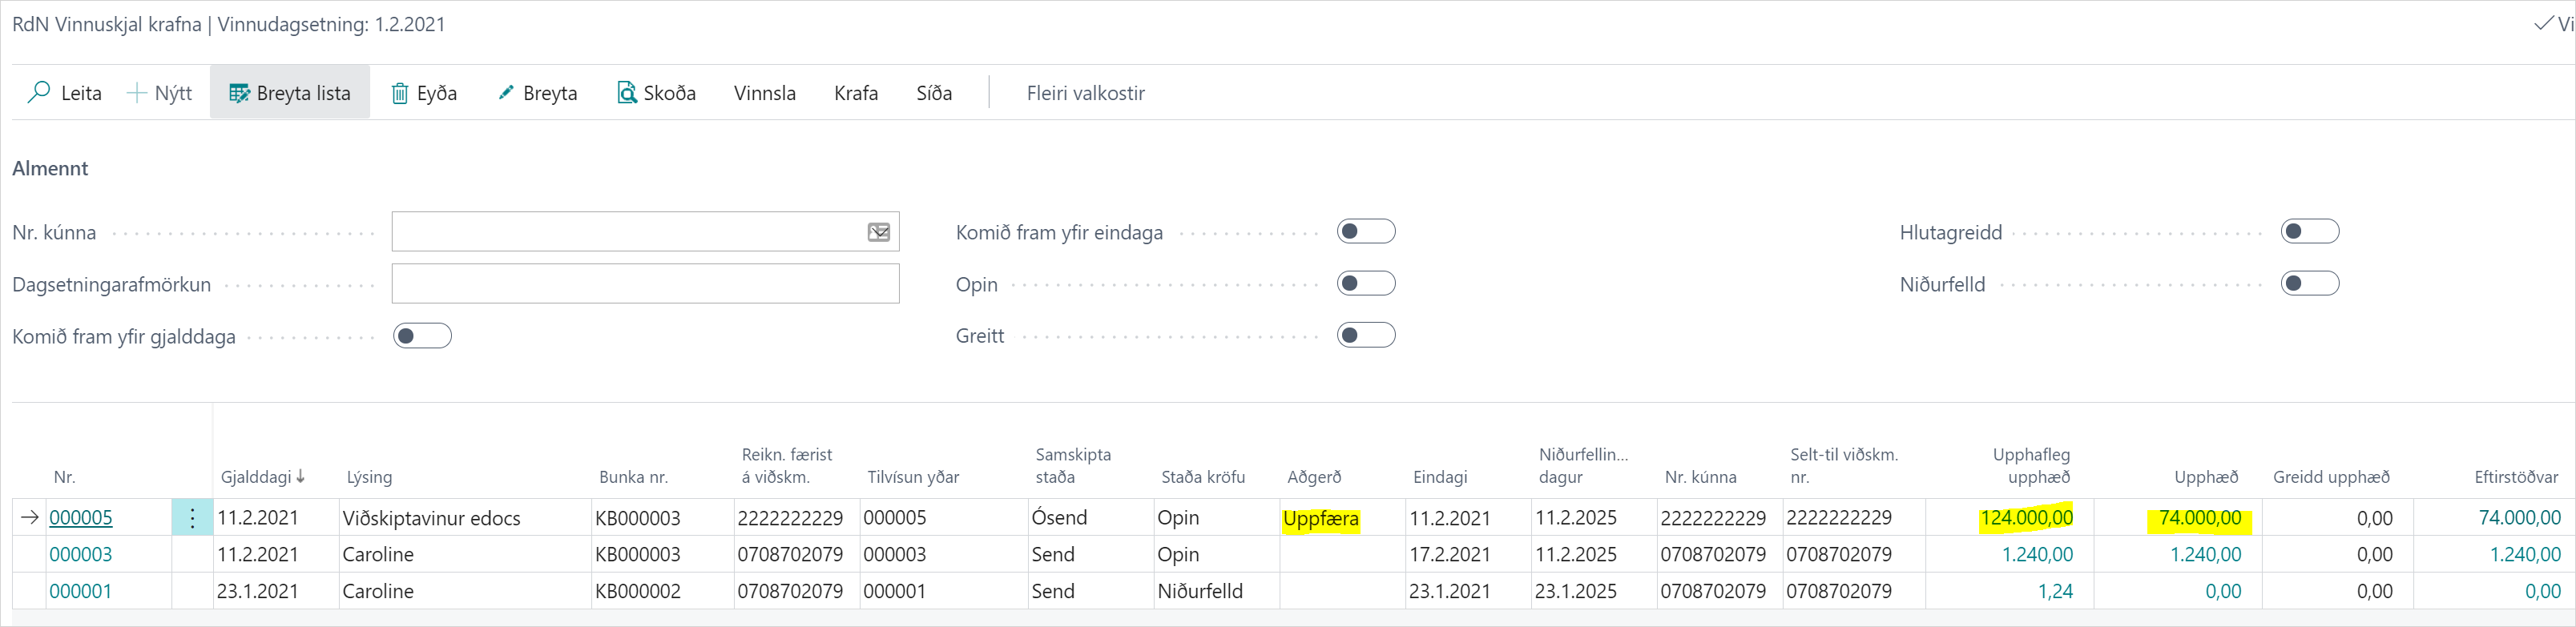This screenshot has width=2576, height=627.
Task: Open original amount 1.240,00 link
Action: click(x=2036, y=555)
